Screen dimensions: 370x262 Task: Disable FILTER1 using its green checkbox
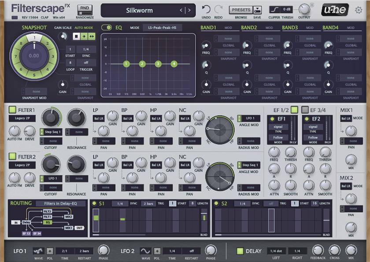click(12, 109)
